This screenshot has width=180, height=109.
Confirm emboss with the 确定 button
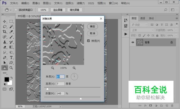(92, 26)
